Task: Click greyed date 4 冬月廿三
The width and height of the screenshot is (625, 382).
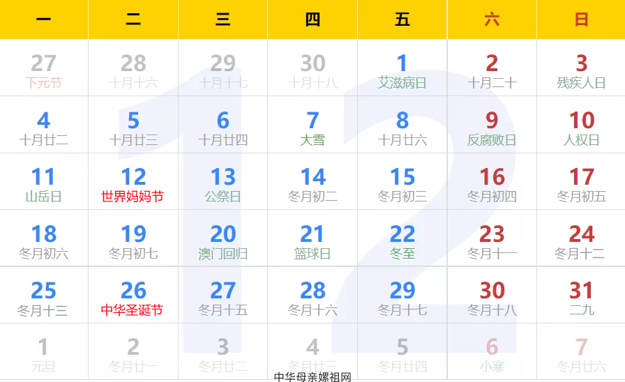Action: 312,352
